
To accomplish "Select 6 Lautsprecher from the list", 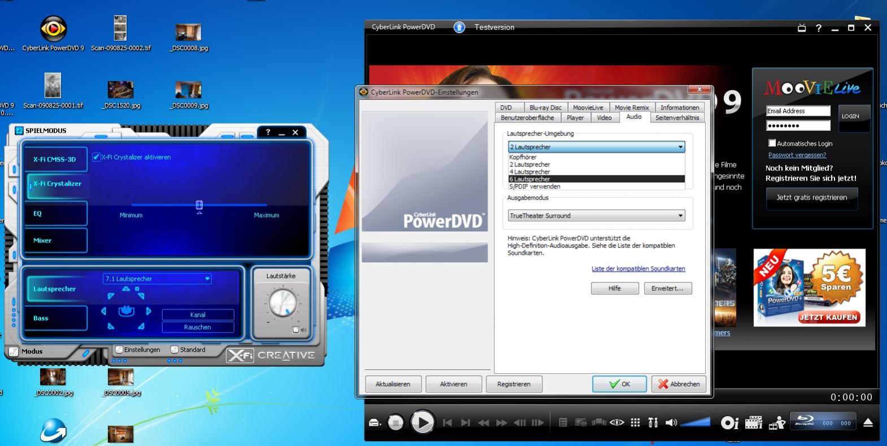I will (x=597, y=179).
